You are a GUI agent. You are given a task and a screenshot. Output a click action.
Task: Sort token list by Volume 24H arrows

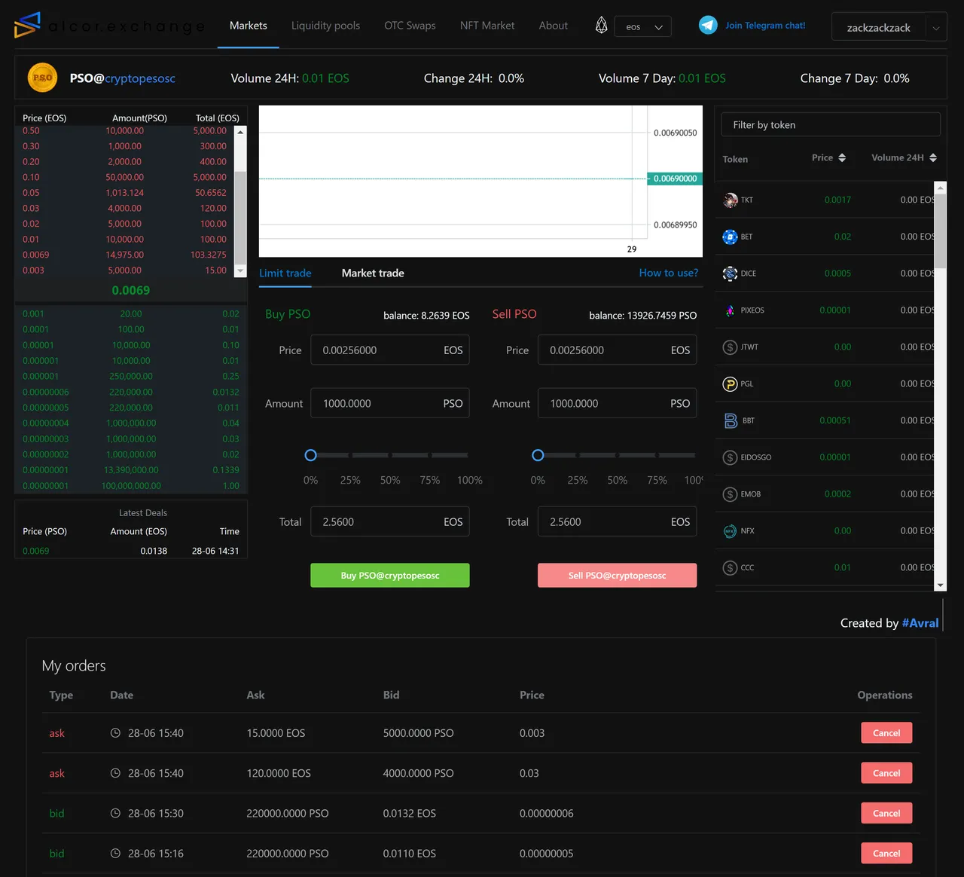pyautogui.click(x=933, y=157)
